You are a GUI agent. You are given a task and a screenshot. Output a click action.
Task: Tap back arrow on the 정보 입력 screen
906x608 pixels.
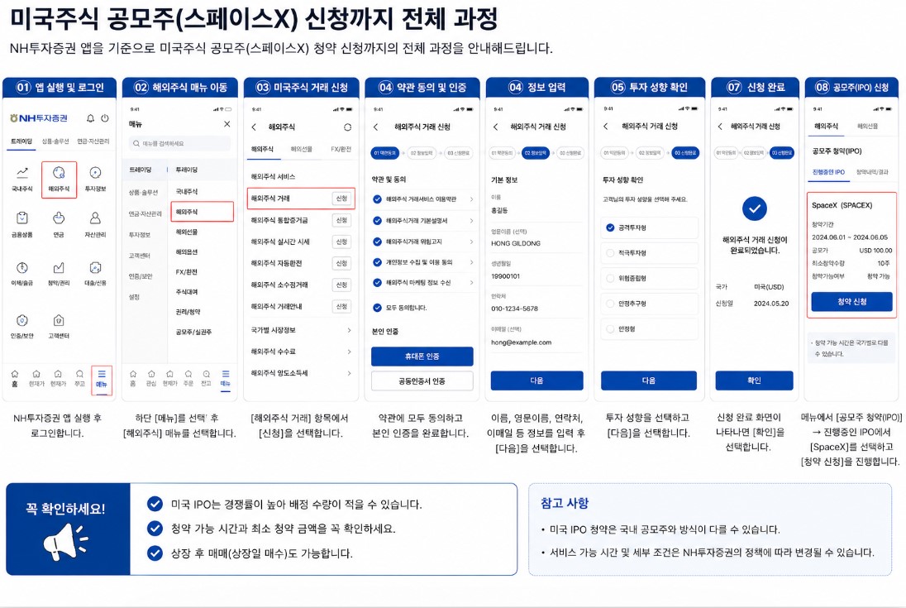[495, 127]
